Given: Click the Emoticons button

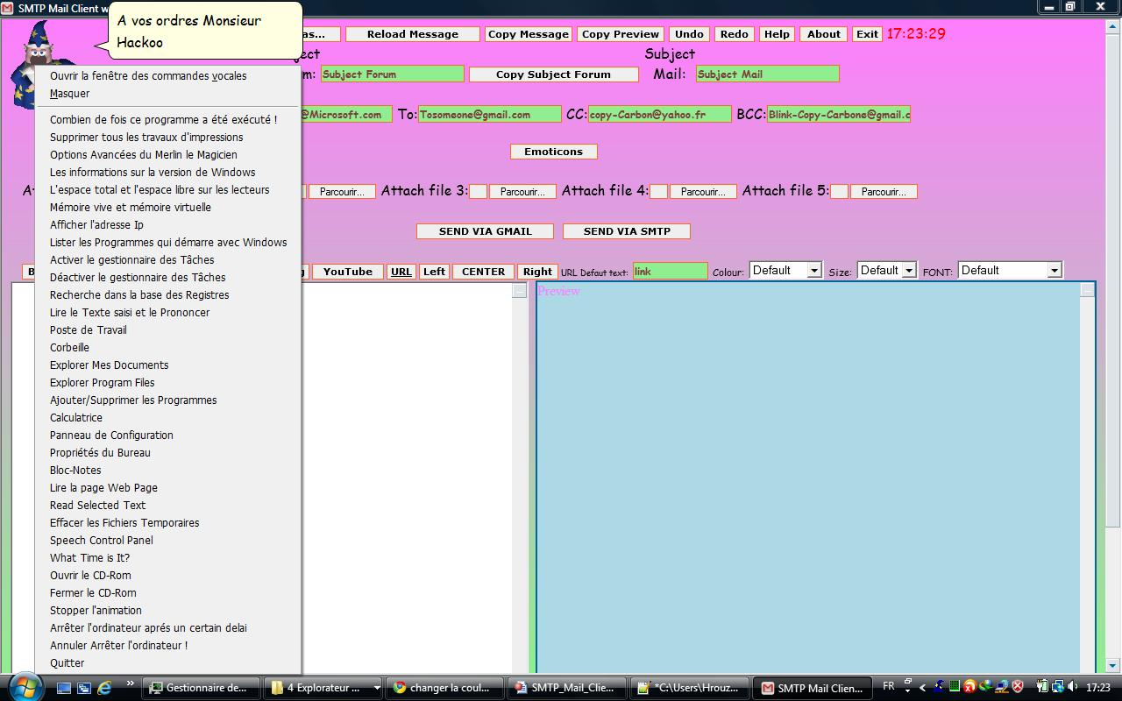Looking at the screenshot, I should 553,152.
